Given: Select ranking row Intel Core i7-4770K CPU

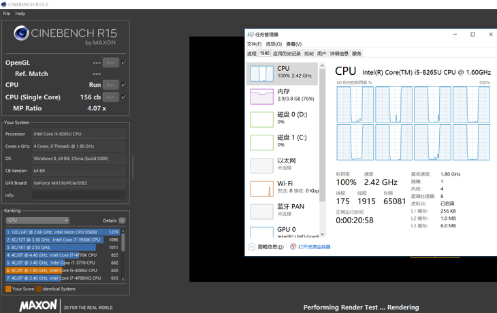Looking at the screenshot, I should point(63,255).
